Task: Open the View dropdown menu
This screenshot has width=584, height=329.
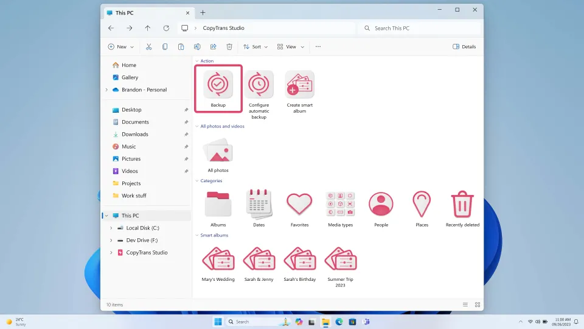Action: click(x=291, y=47)
